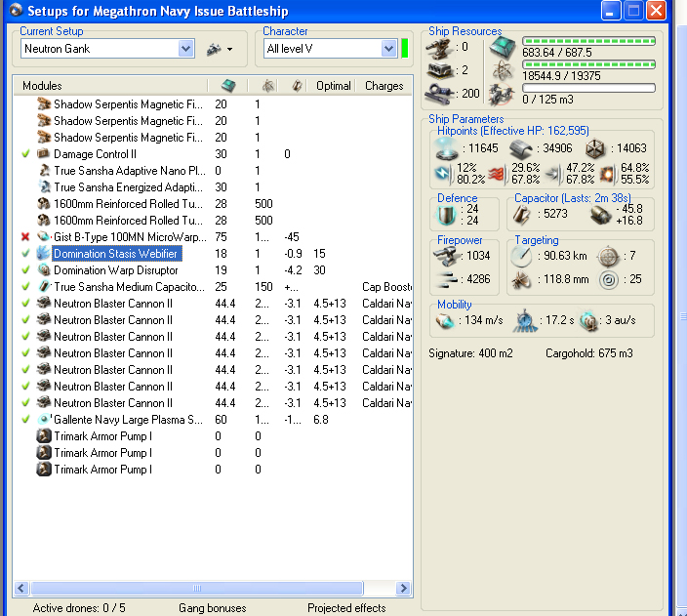Click the Cargohold: 675 m3 text
687x616 pixels.
click(588, 353)
